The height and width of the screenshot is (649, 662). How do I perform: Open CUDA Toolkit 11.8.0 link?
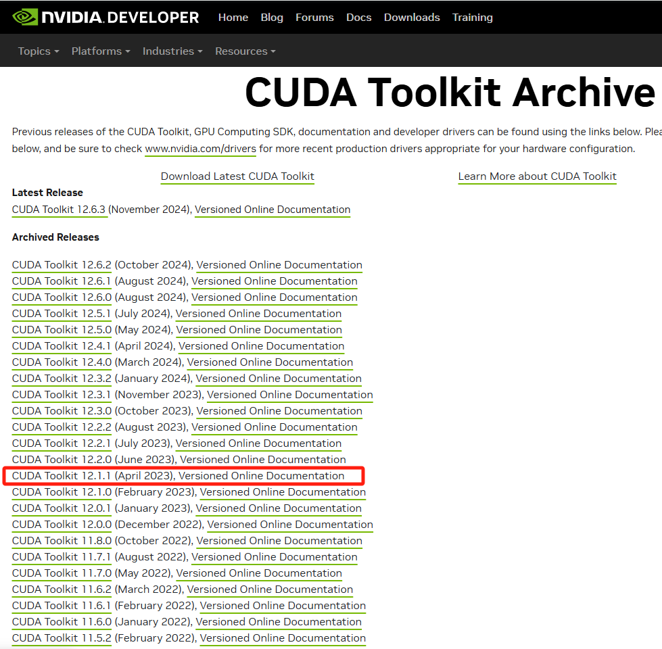point(62,541)
